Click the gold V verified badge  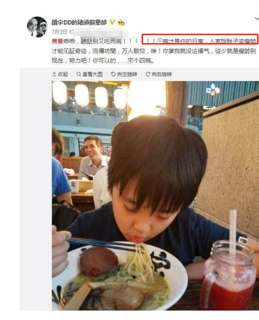(x=112, y=22)
